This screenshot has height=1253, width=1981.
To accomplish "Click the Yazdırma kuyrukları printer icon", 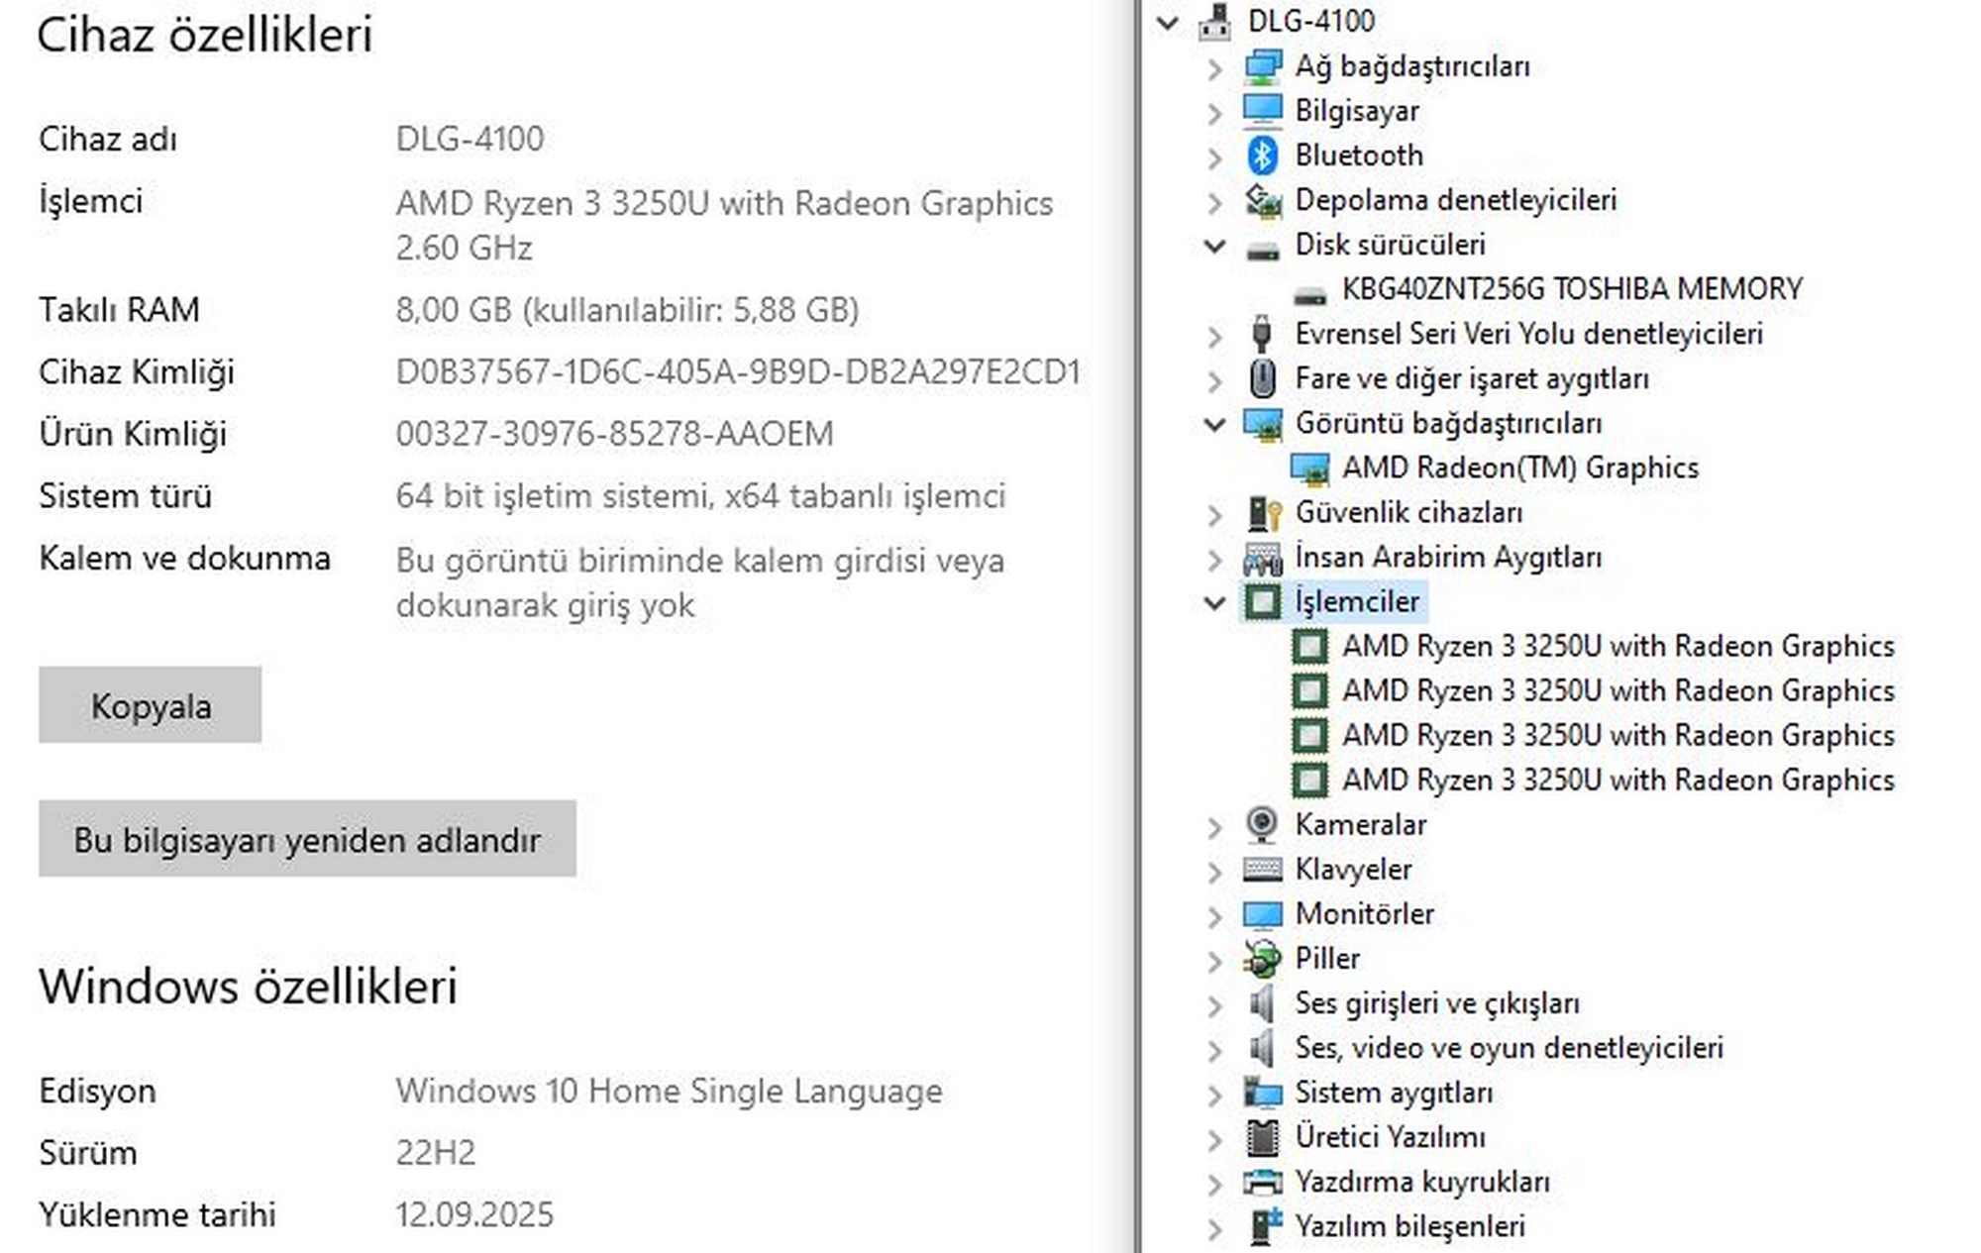I will (1262, 1182).
